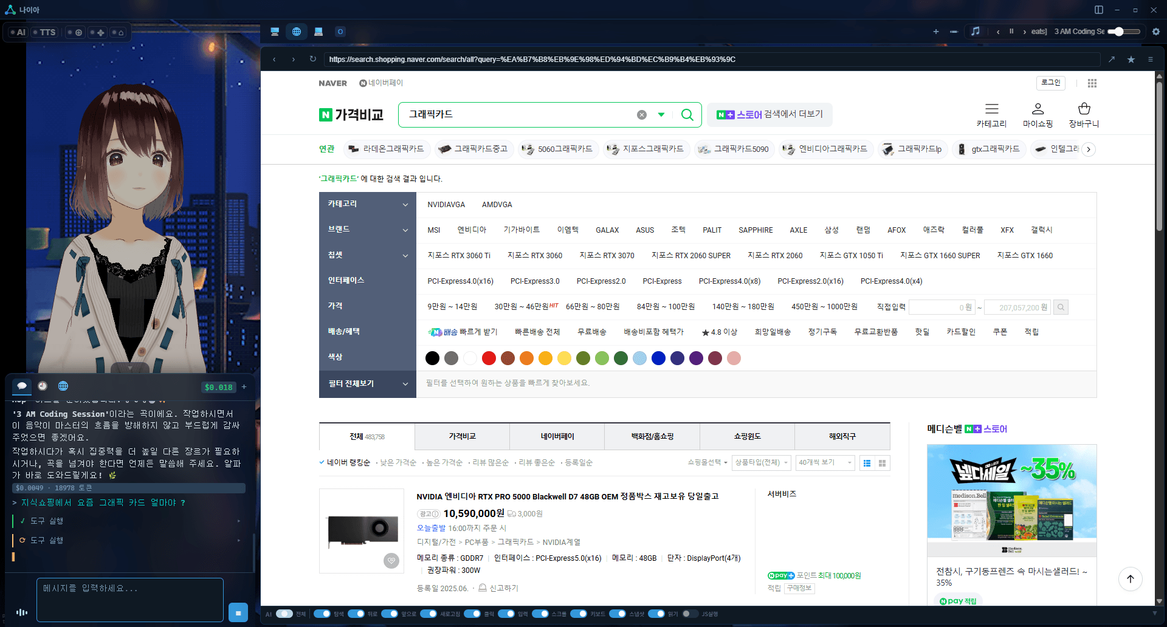Open 마이쇼핑 profile icon

coord(1038,109)
